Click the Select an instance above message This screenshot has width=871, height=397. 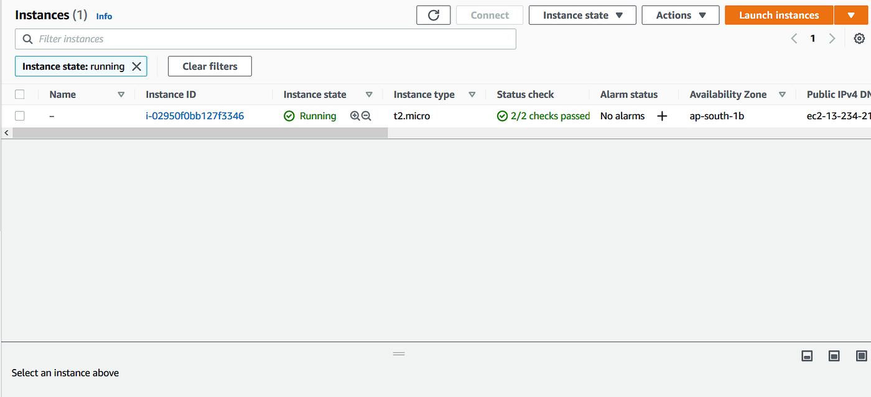(x=65, y=373)
